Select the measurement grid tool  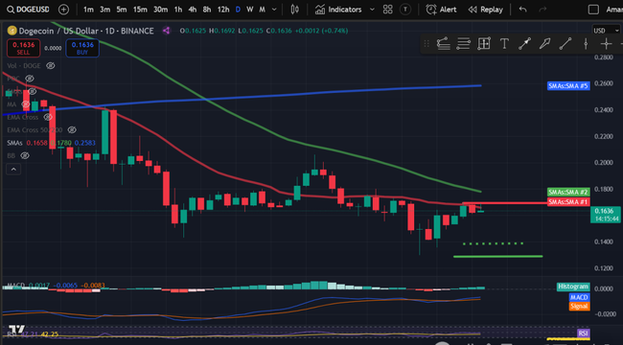pos(483,43)
